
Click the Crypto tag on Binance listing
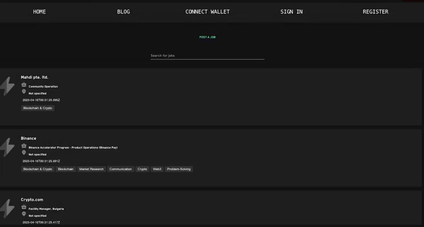[142, 169]
